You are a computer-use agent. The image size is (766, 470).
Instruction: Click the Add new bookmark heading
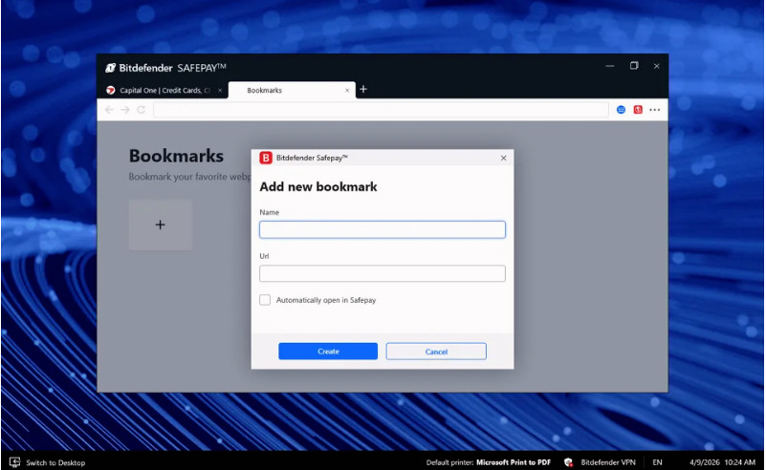318,187
